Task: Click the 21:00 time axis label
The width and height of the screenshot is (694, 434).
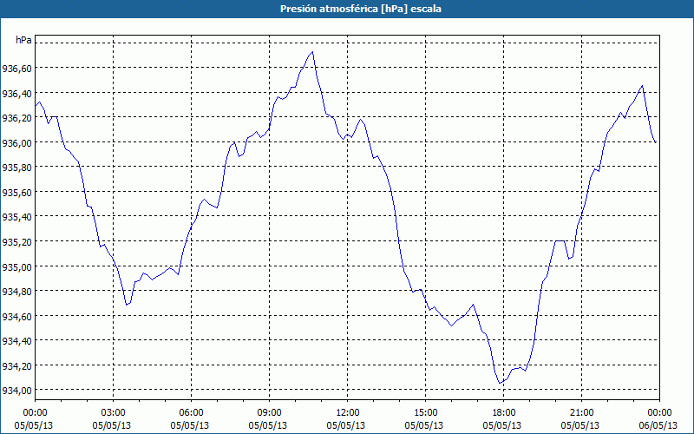Action: [581, 412]
